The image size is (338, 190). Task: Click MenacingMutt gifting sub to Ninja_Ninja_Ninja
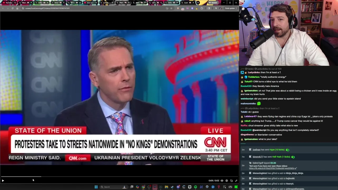278,173
